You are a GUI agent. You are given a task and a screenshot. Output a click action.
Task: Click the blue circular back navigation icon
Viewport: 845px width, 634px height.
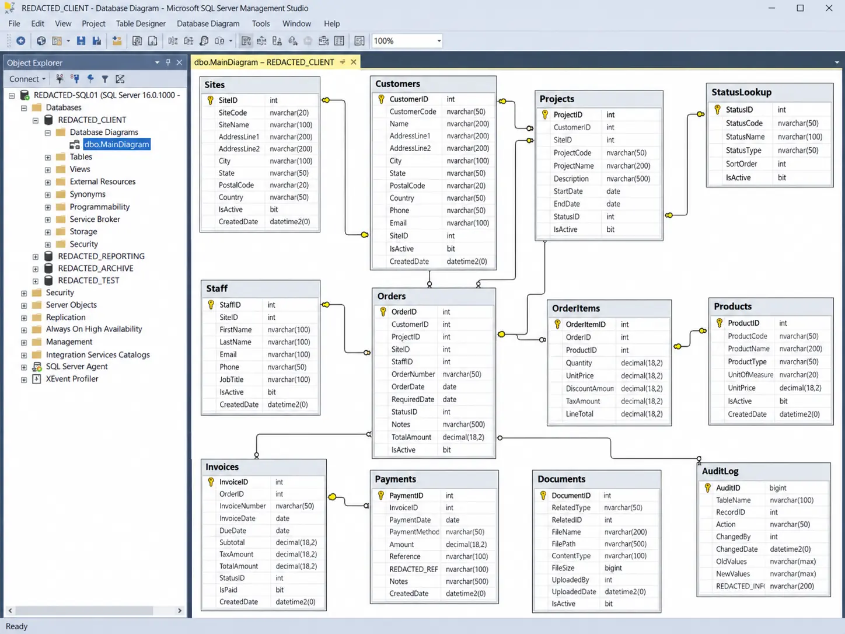(x=20, y=41)
